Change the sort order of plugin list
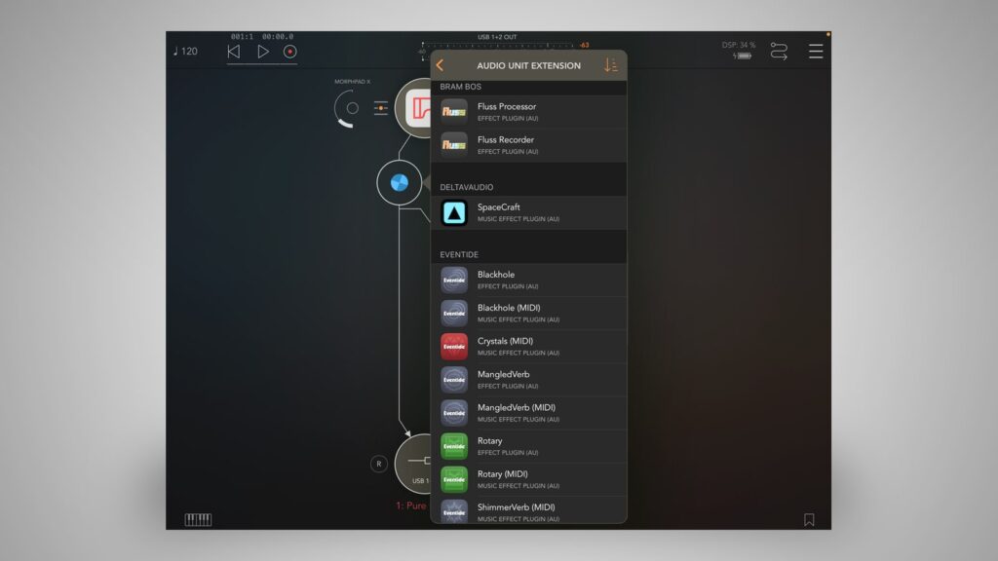This screenshot has height=561, width=998. [x=611, y=65]
